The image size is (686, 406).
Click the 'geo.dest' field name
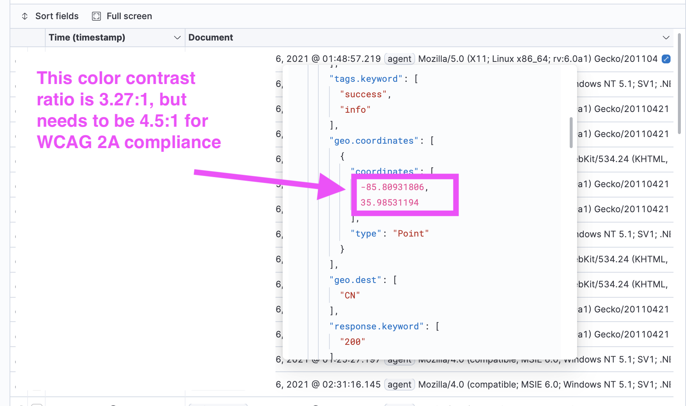point(354,280)
